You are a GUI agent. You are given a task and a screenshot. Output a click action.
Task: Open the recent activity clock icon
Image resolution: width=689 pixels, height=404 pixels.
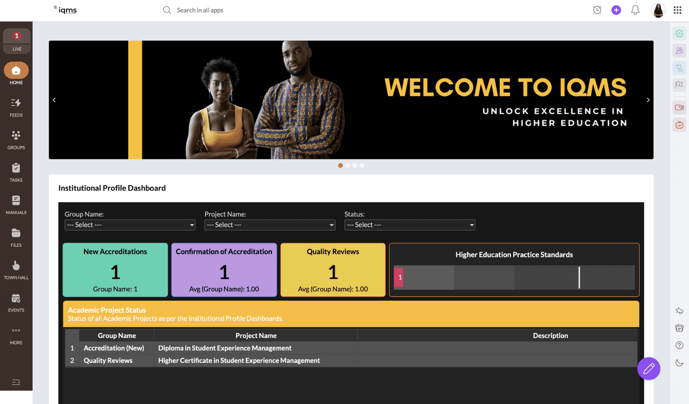[597, 10]
